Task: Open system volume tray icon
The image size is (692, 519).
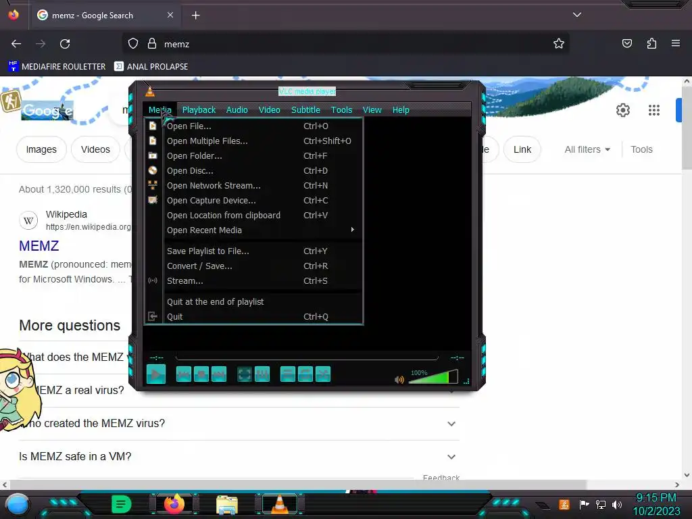Action: [617, 504]
